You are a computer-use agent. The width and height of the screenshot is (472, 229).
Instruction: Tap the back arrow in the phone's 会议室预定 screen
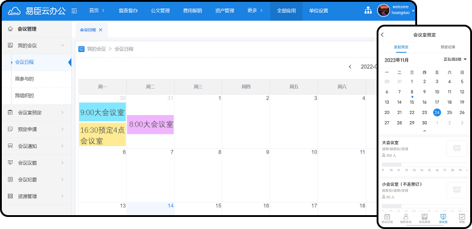[382, 35]
